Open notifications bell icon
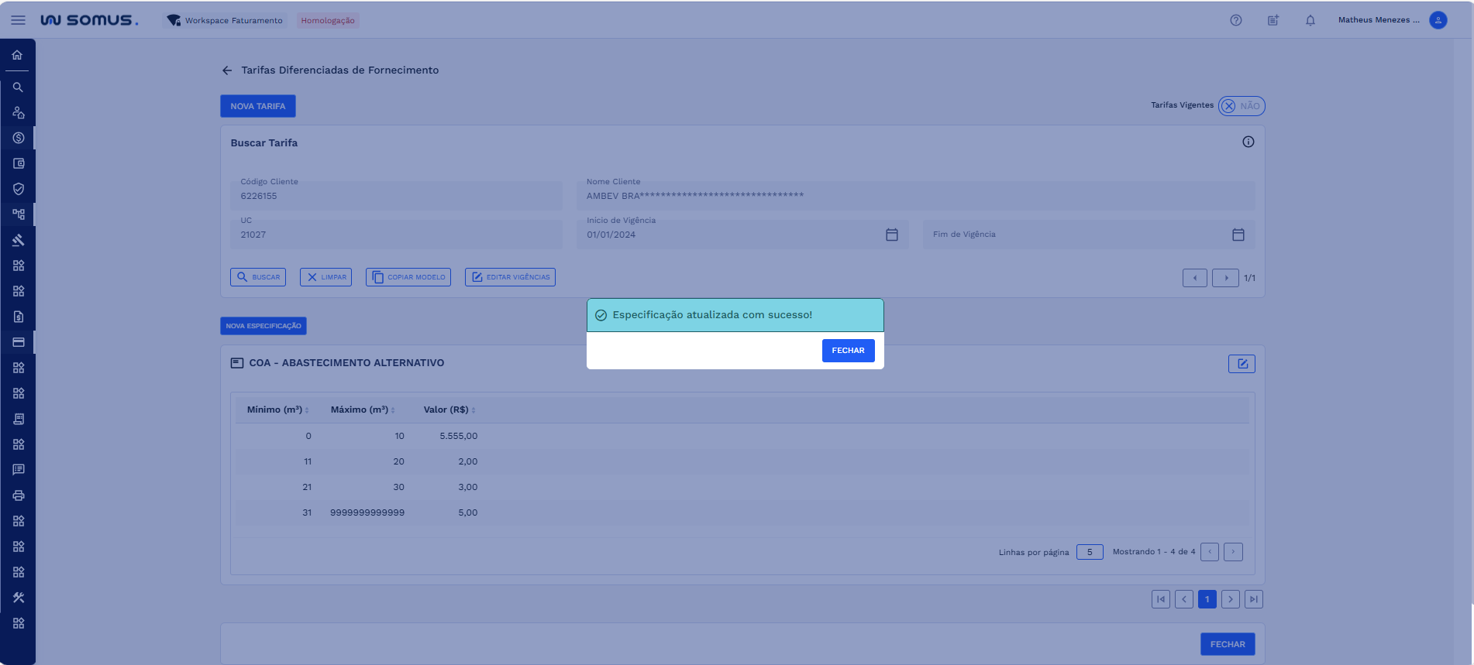1474x665 pixels. 1310,20
